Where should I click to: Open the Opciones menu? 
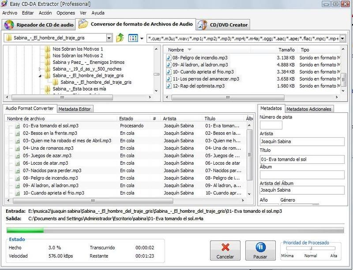[65, 13]
